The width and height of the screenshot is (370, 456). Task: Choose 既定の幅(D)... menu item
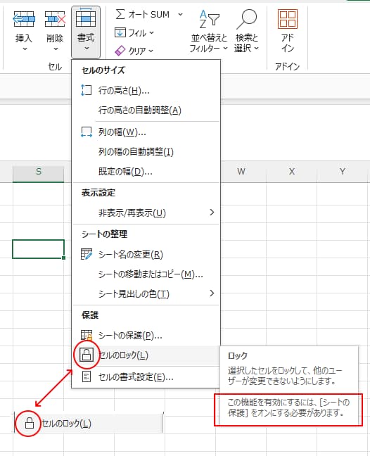click(146, 172)
